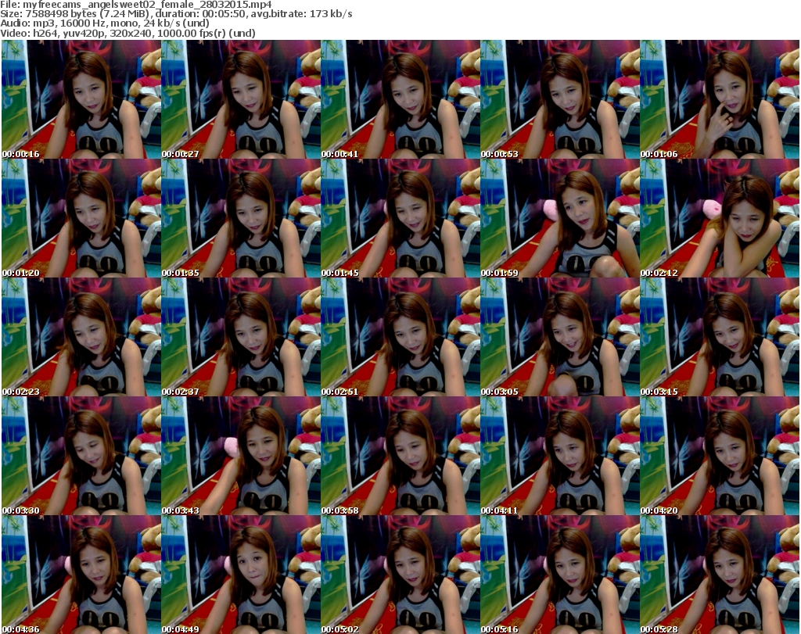This screenshot has width=801, height=634.
Task: Click the thumbnail stamped 00:00:16
Action: tap(81, 99)
